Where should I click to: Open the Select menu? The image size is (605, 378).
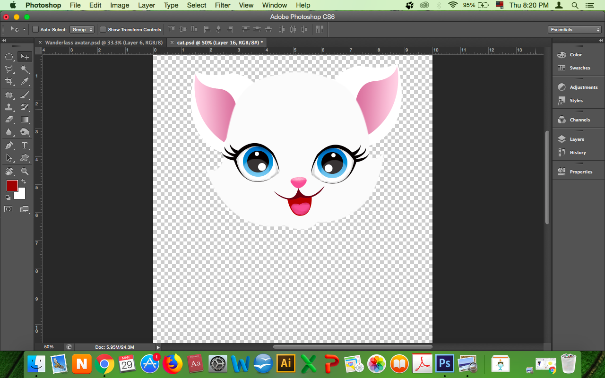click(197, 5)
